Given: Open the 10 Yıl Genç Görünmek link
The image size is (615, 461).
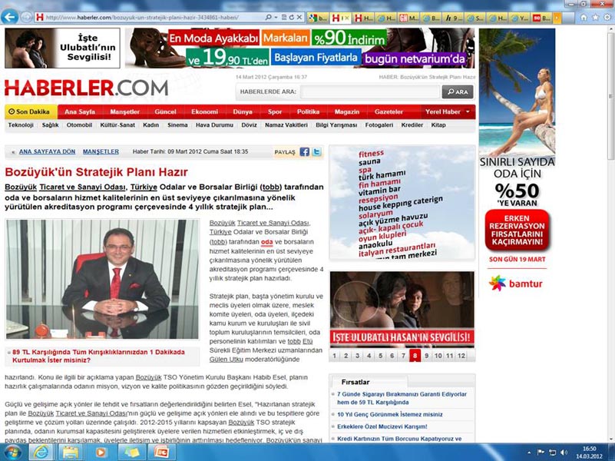Looking at the screenshot, I should (389, 414).
